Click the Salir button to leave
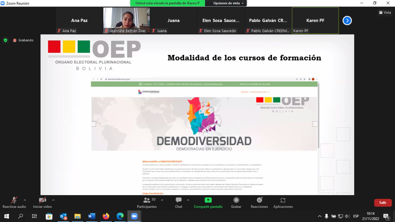The image size is (395, 222). click(383, 203)
